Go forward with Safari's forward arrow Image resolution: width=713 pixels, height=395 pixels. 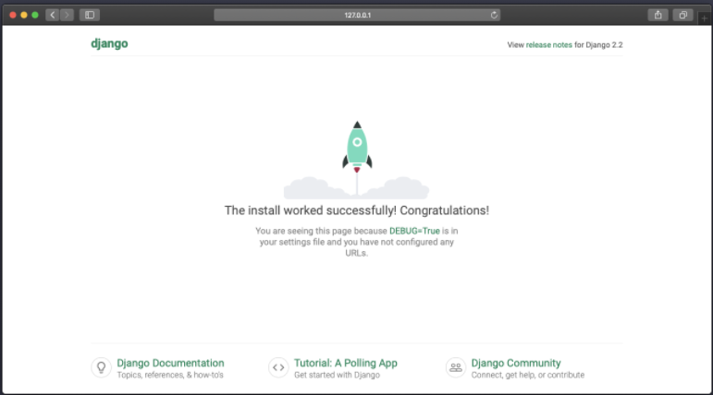click(67, 15)
